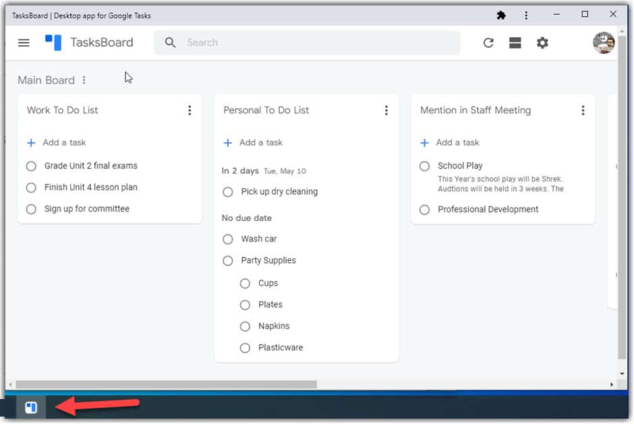The width and height of the screenshot is (634, 424).
Task: Click plus icon in Mention in Staff Meeting
Action: (424, 143)
